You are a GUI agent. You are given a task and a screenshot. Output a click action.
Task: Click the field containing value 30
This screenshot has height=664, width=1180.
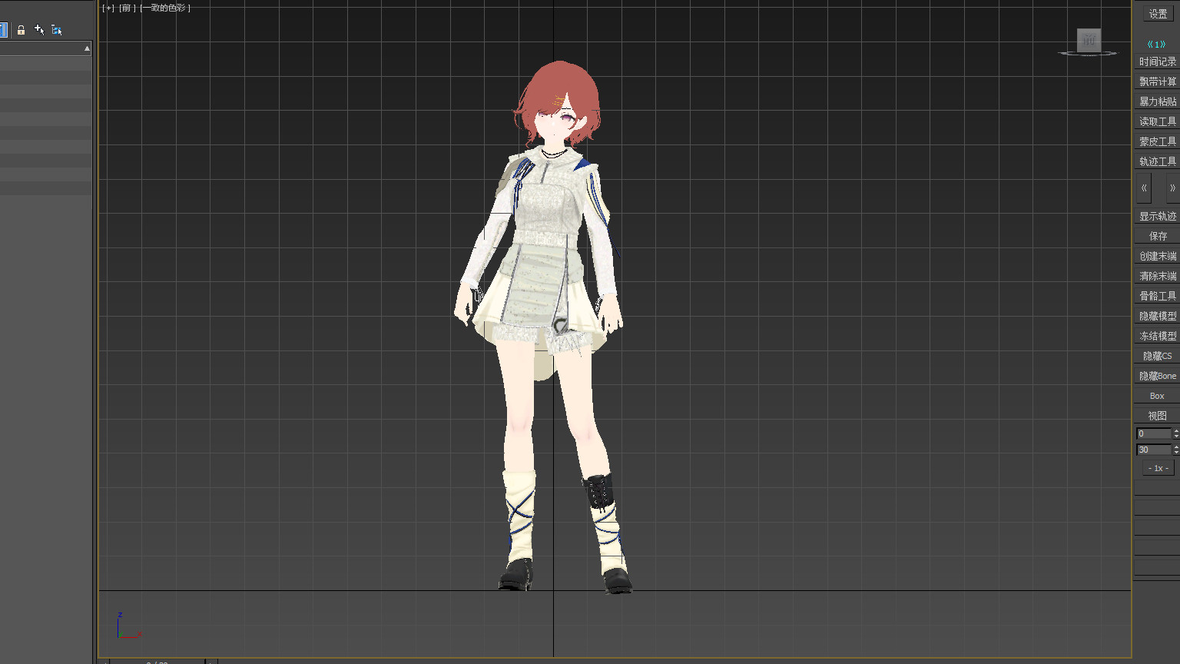click(x=1153, y=450)
